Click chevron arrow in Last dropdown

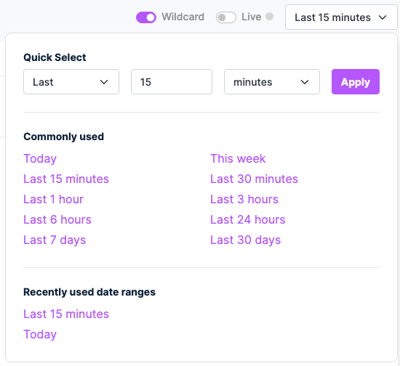click(x=104, y=82)
